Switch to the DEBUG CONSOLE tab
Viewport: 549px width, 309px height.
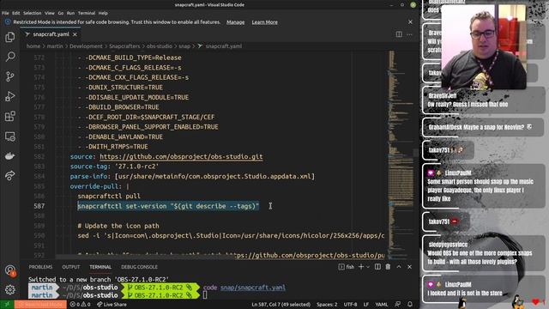pyautogui.click(x=139, y=267)
